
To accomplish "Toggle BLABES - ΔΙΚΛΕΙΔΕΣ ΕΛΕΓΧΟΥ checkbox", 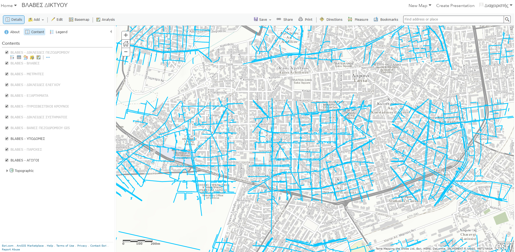I will (x=7, y=85).
